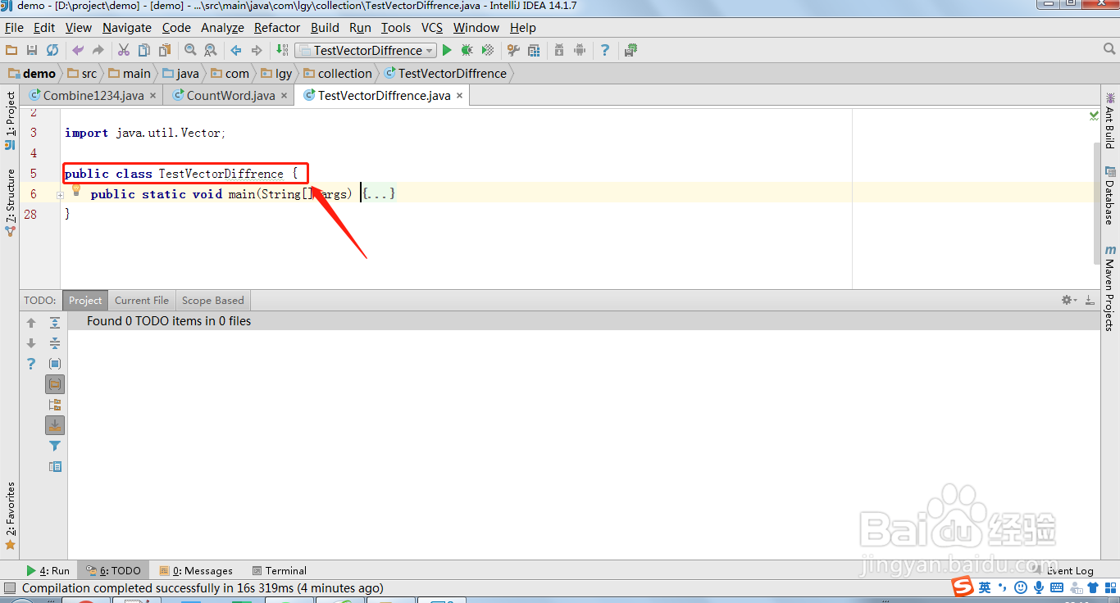The height and width of the screenshot is (603, 1120).
Task: Toggle the Ant Build side panel
Action: pyautogui.click(x=1110, y=120)
